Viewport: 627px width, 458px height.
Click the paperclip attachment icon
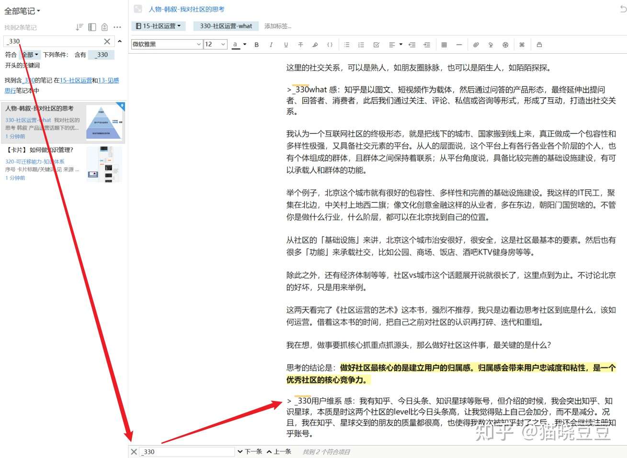(x=475, y=44)
